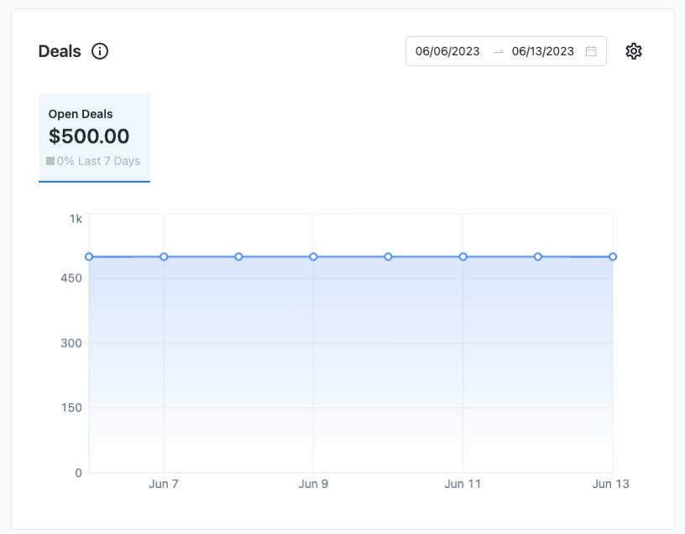Select the Jun 10 data point on the line
685x534 pixels.
389,257
